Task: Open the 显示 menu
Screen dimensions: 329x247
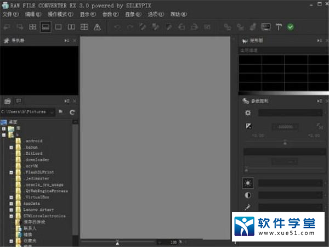Action: 88,14
